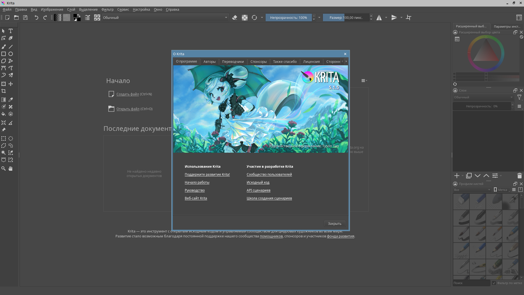Viewport: 524px width, 295px height.
Task: Redo the last action
Action: click(x=45, y=17)
